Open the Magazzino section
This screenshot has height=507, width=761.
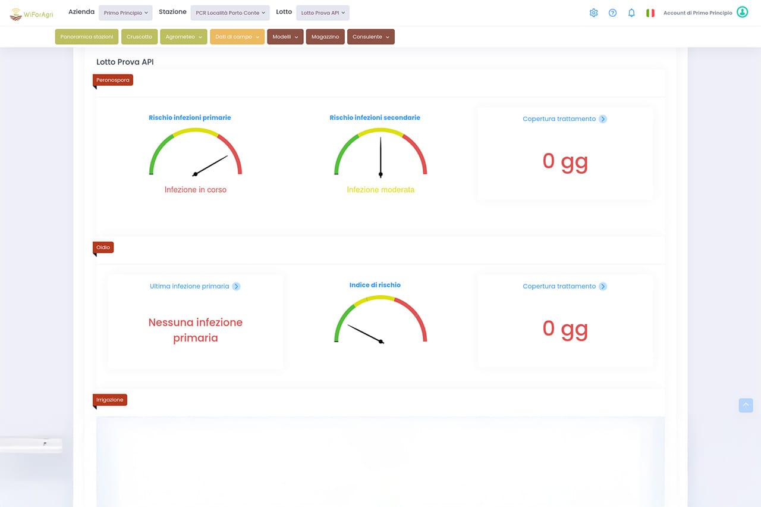tap(325, 37)
